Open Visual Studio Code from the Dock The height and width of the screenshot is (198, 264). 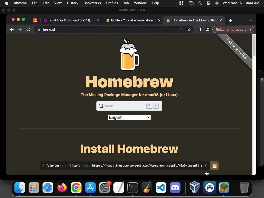161,187
